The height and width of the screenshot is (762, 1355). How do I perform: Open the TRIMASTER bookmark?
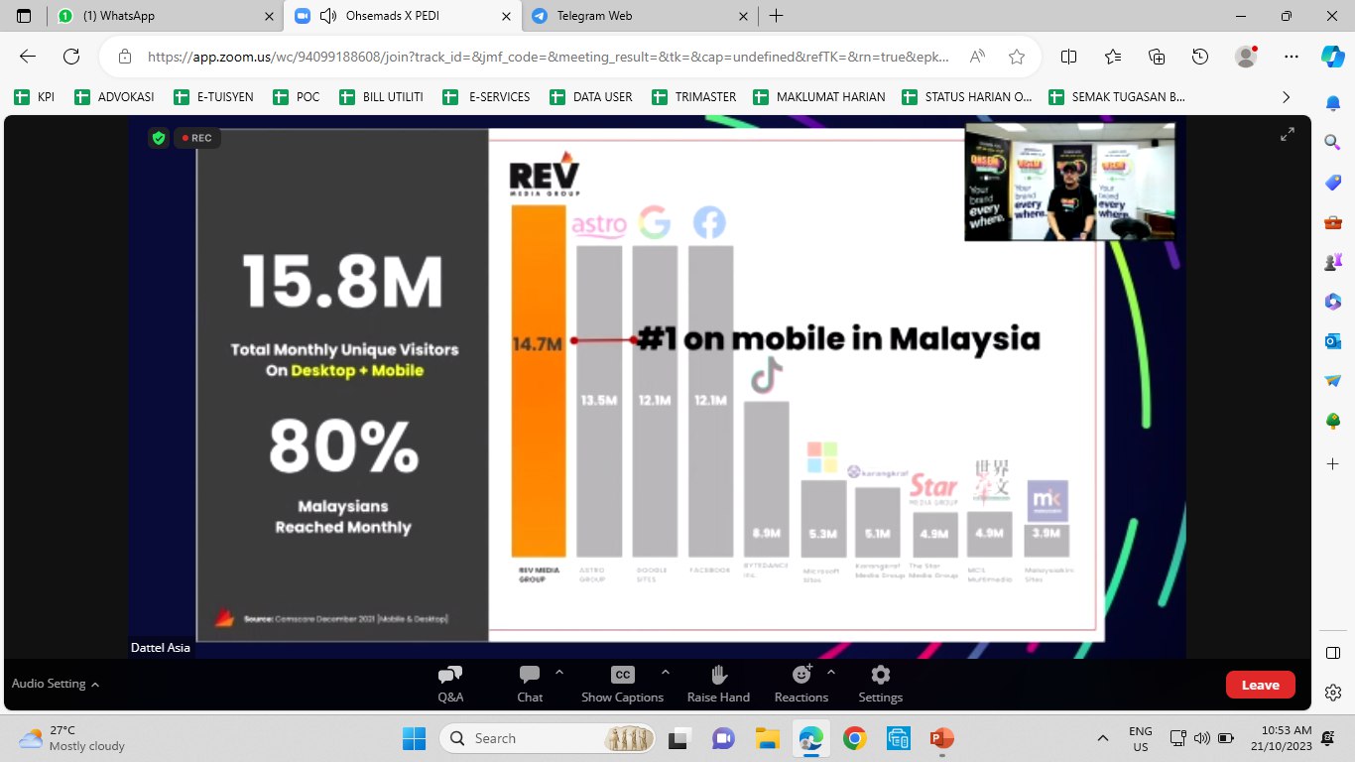(694, 96)
